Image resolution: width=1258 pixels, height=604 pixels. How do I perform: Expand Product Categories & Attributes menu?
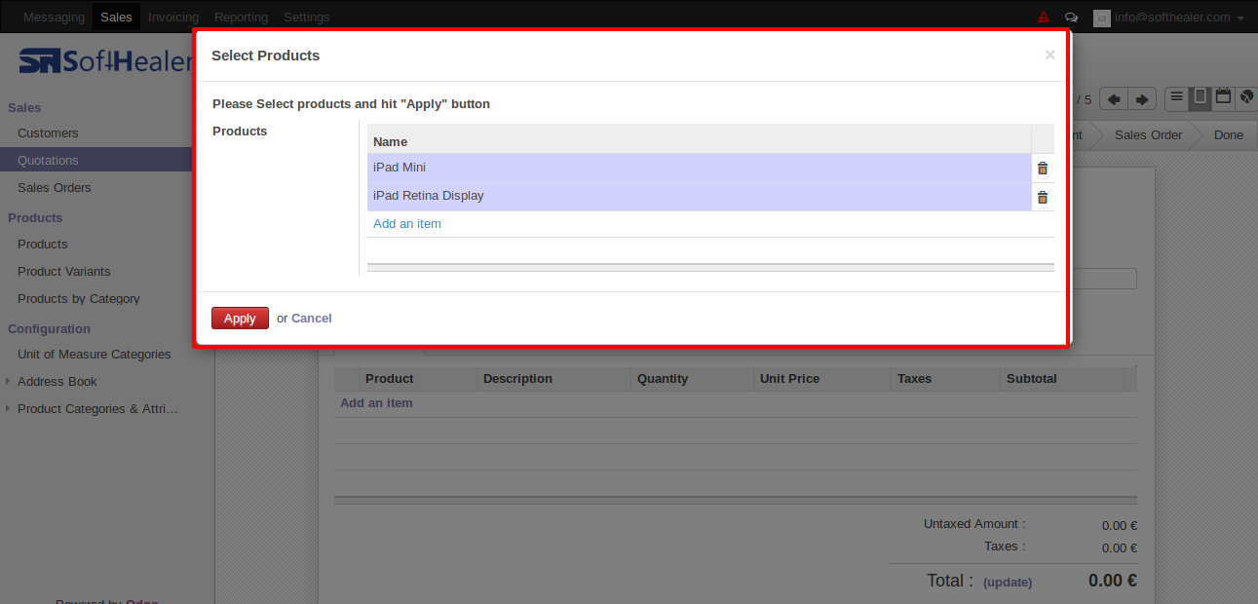(97, 409)
